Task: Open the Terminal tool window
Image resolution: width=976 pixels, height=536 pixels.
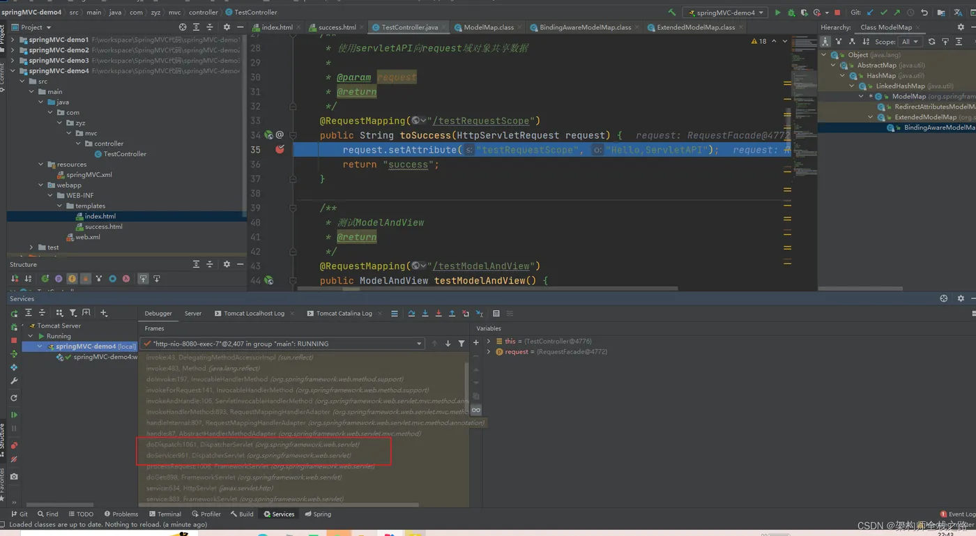Action: (x=165, y=514)
